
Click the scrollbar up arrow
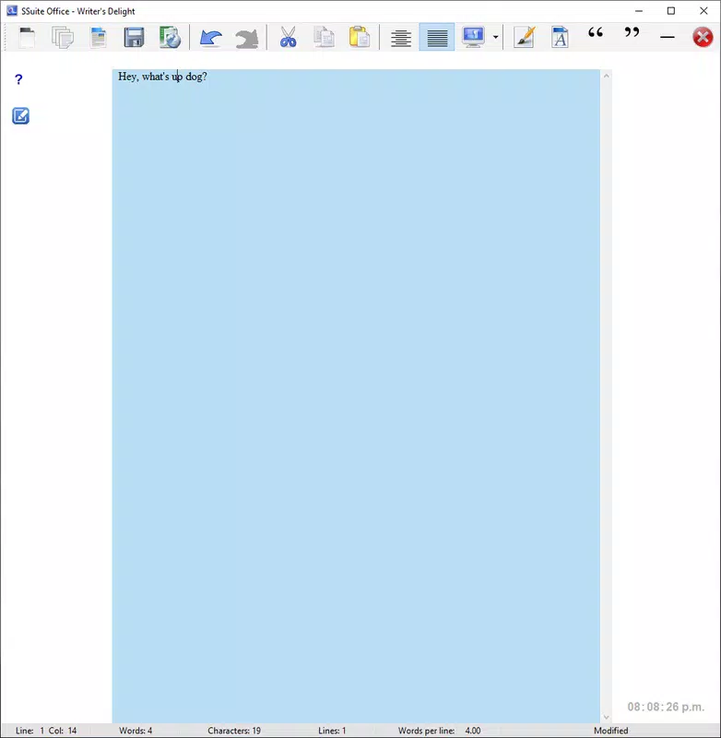607,76
